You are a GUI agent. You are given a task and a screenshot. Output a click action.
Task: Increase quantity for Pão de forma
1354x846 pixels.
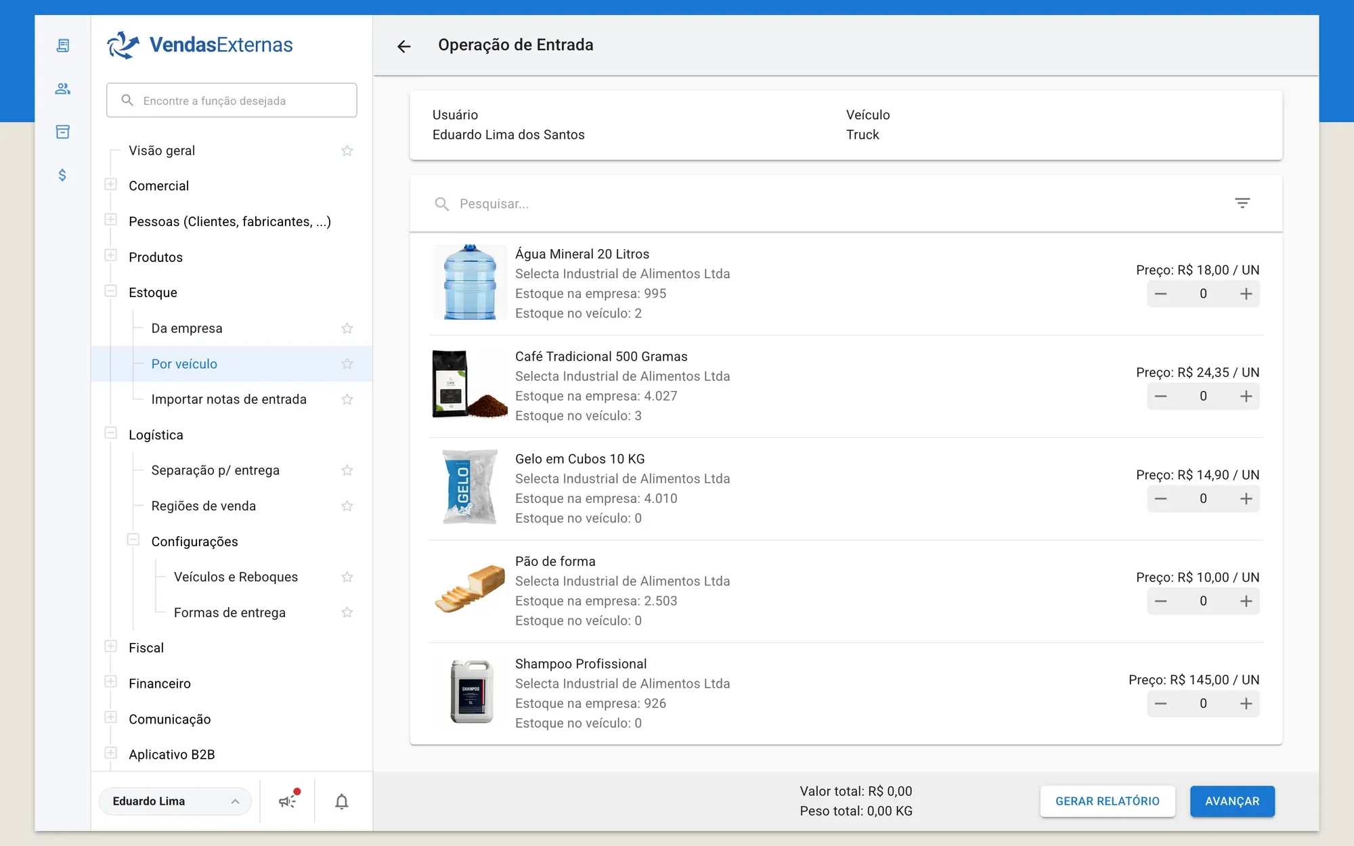(1246, 601)
